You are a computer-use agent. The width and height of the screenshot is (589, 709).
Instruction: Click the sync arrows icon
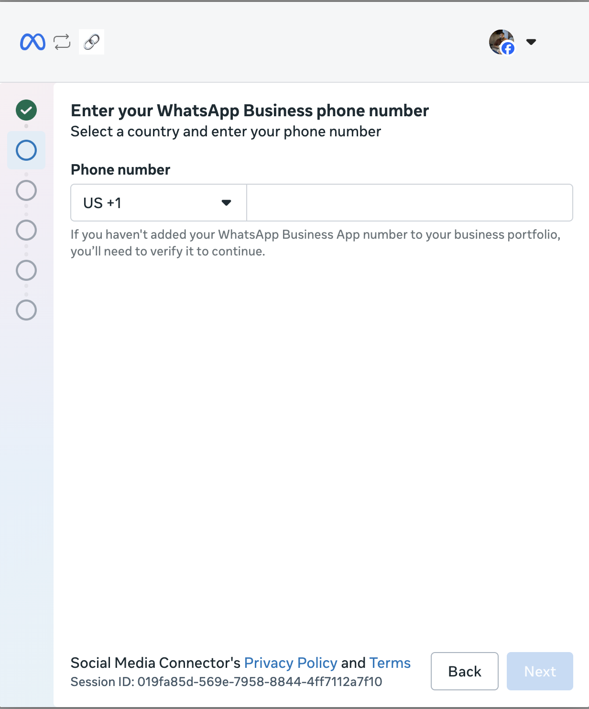[x=62, y=42]
